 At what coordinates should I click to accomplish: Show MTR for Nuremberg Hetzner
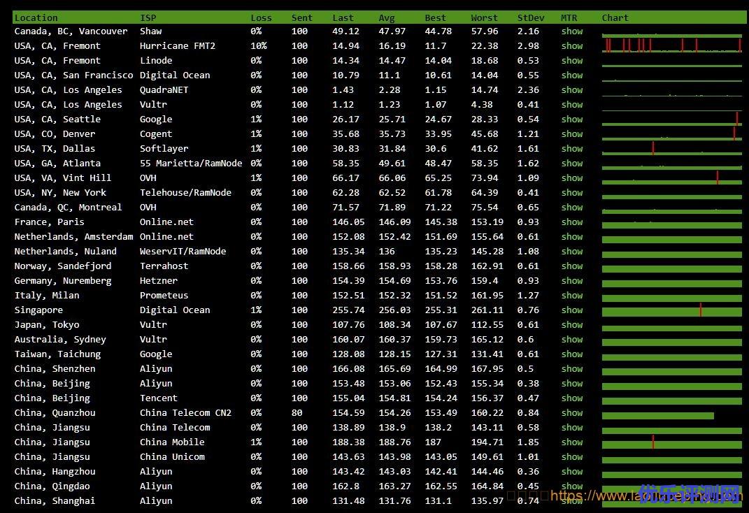tap(571, 281)
